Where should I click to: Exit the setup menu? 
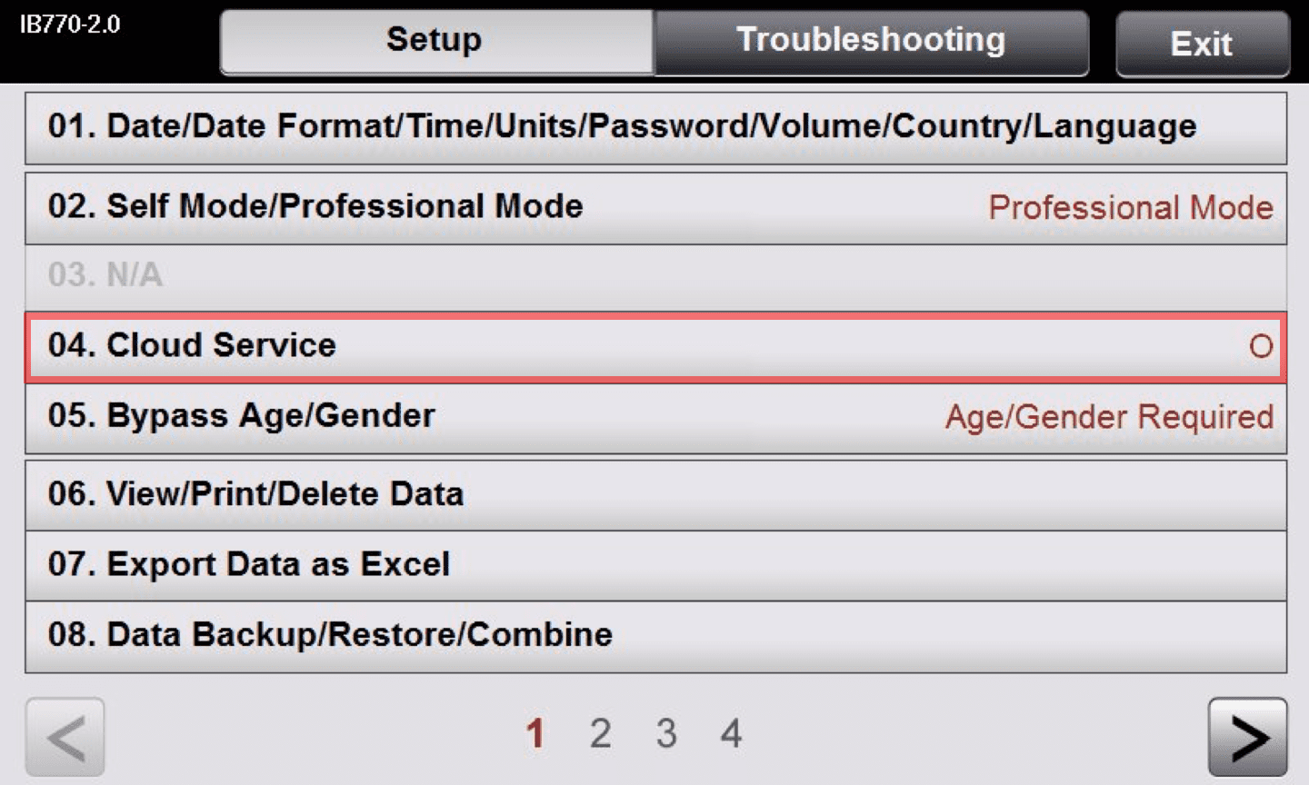pos(1202,44)
